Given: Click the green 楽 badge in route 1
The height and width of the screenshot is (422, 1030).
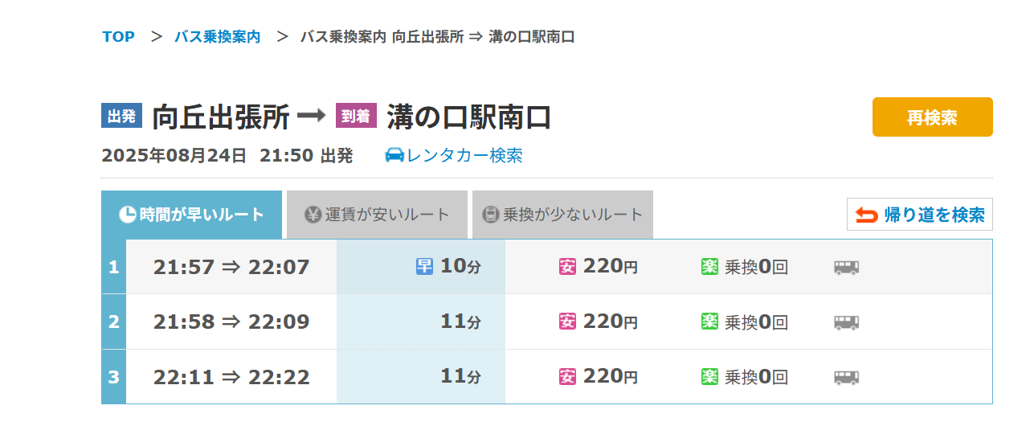Looking at the screenshot, I should pos(709,267).
